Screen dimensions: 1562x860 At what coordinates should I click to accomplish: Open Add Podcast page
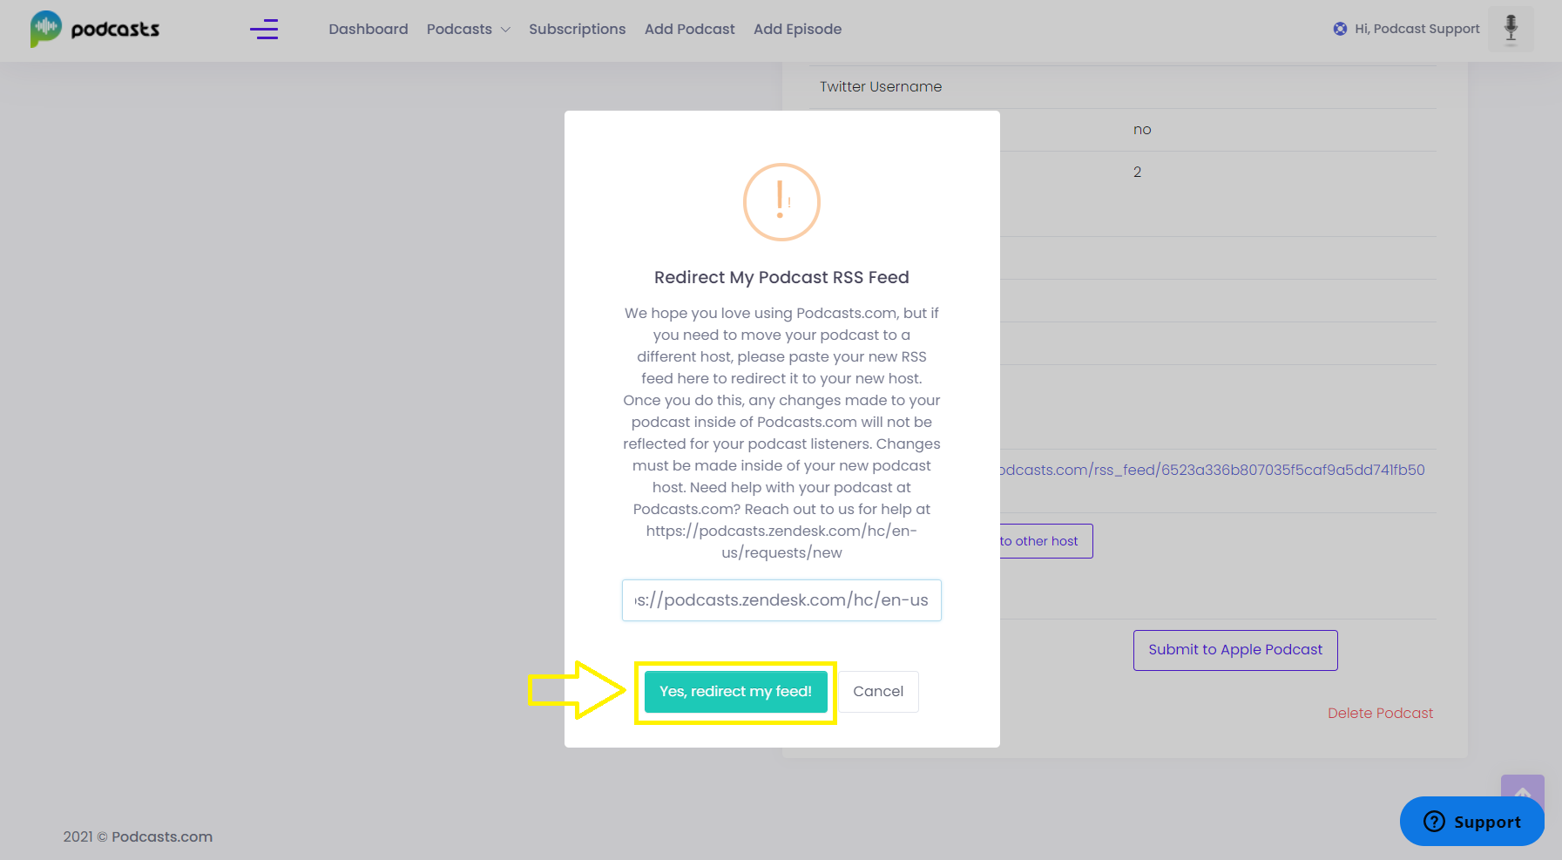[690, 29]
